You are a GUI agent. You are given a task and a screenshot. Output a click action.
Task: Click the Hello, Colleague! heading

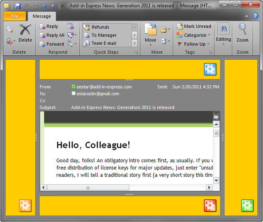(x=93, y=145)
